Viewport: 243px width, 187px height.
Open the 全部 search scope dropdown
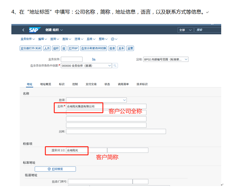coord(185,30)
